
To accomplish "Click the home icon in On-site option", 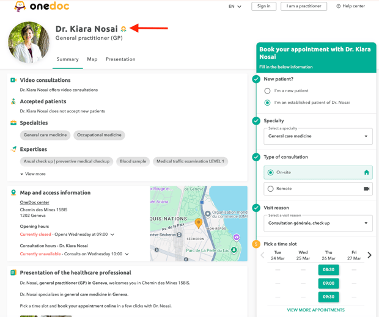I will 366,173.
